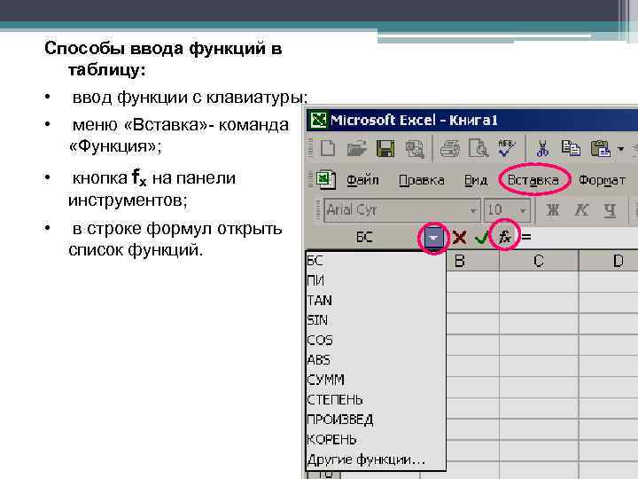Open the Формат menu
The image size is (638, 479).
(x=602, y=180)
